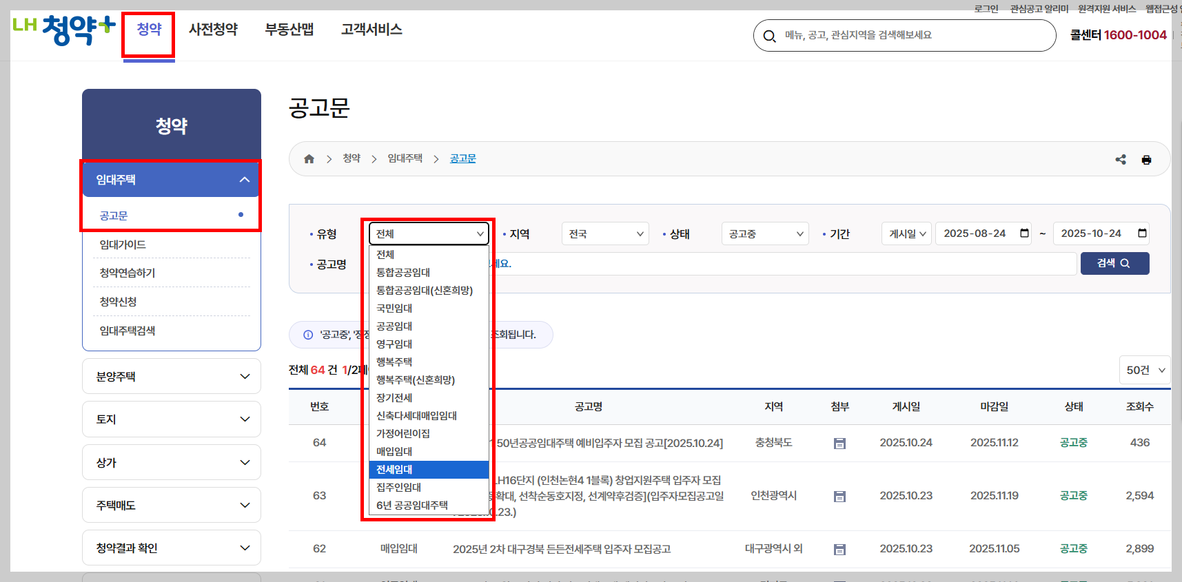Click the start date field 2025-08-24

[984, 233]
